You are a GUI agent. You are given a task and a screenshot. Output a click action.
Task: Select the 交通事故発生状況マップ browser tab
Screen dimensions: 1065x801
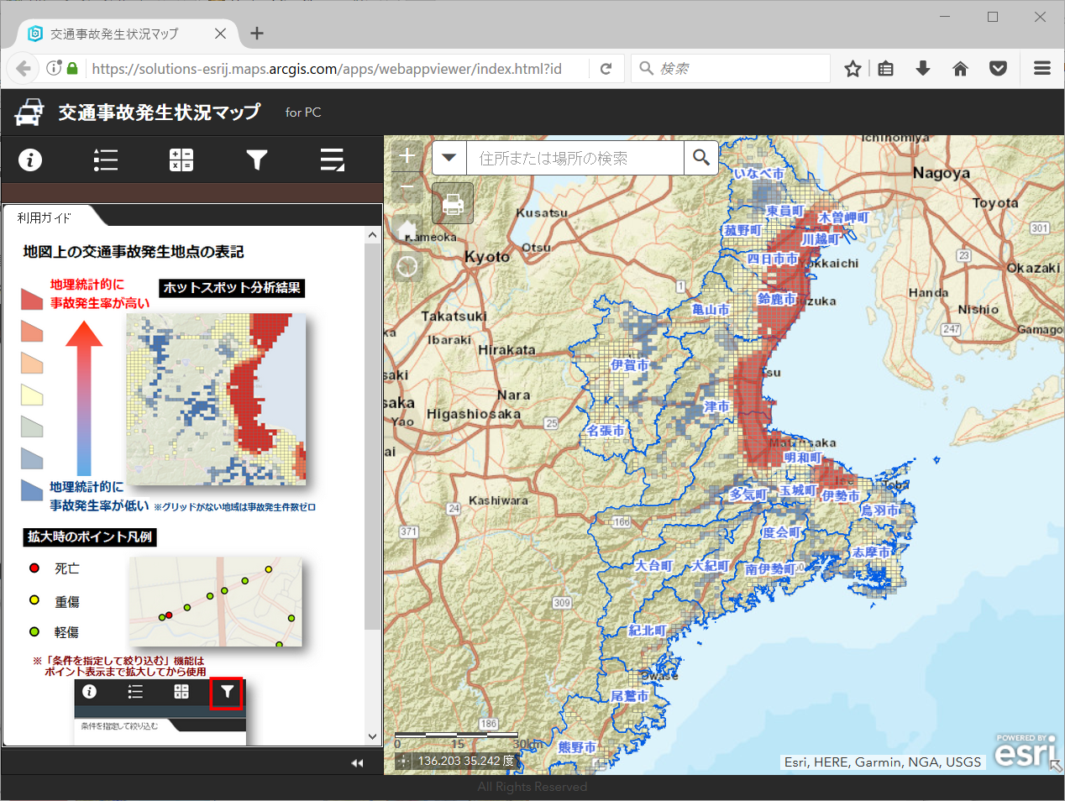point(114,34)
